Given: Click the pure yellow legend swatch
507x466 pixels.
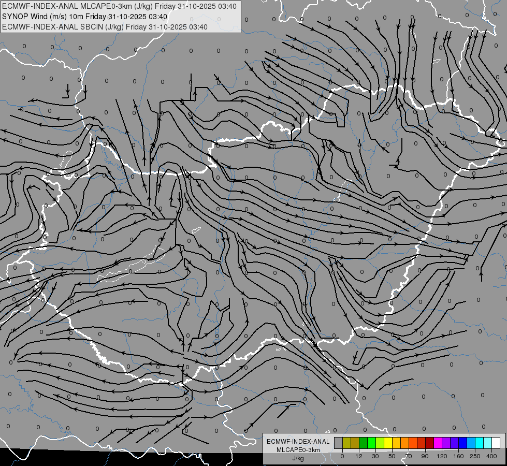Looking at the screenshot, I should pos(388,443).
